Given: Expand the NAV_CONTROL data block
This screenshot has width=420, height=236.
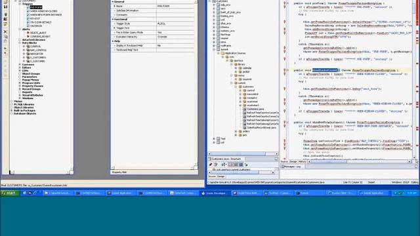Looking at the screenshot, I should click(24, 50).
